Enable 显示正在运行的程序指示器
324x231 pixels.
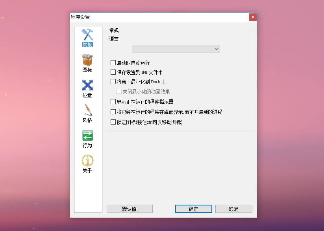(113, 101)
